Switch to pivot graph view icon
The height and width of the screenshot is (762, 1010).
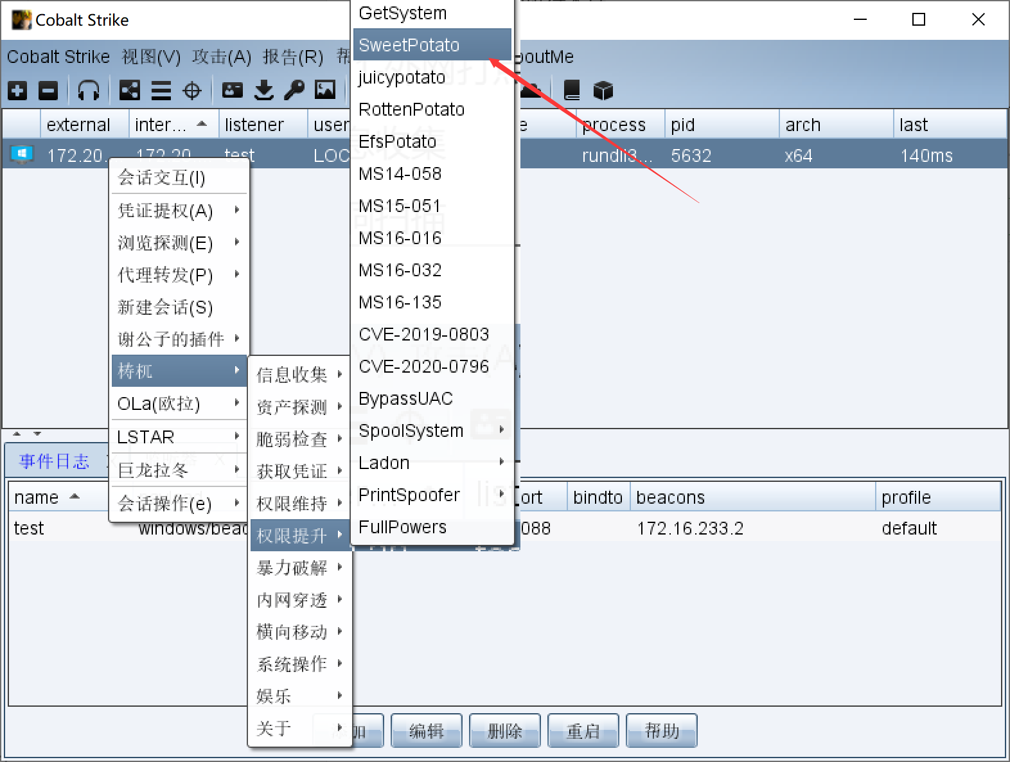pyautogui.click(x=129, y=91)
